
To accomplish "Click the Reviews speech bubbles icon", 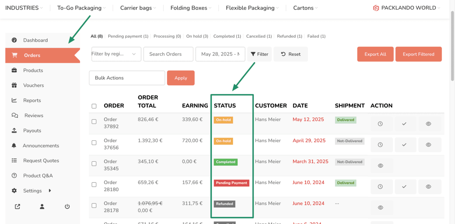I will coord(15,115).
